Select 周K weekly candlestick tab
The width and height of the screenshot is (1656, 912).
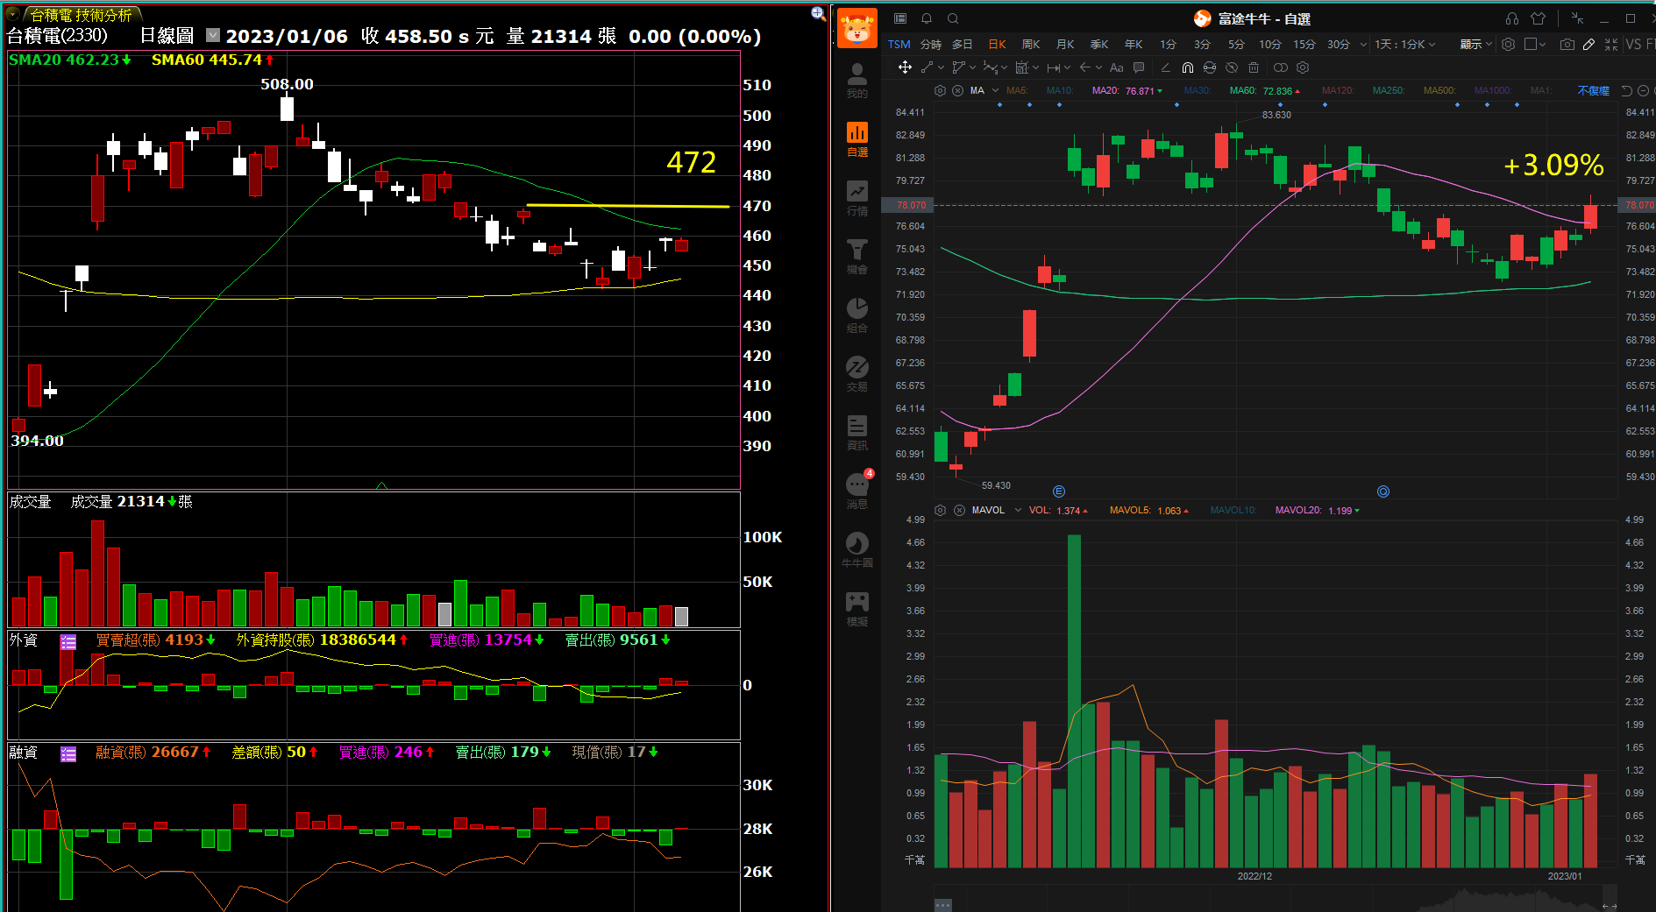[1031, 44]
